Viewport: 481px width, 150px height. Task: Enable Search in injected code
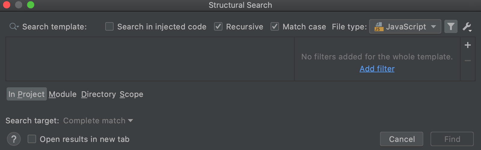(x=109, y=27)
